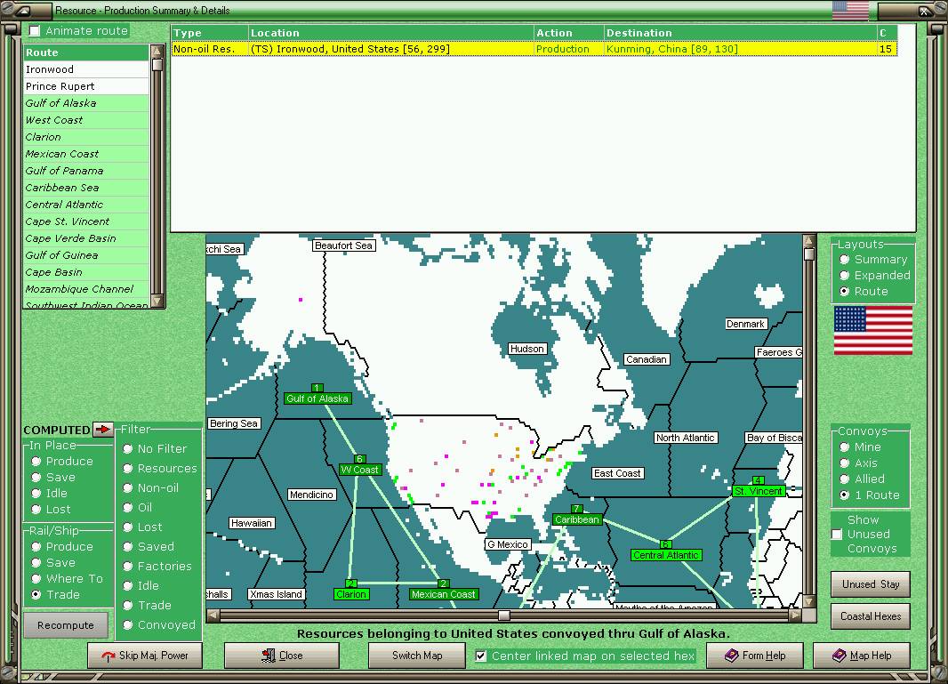Select Convoyed filter option
The image size is (948, 684).
(127, 624)
